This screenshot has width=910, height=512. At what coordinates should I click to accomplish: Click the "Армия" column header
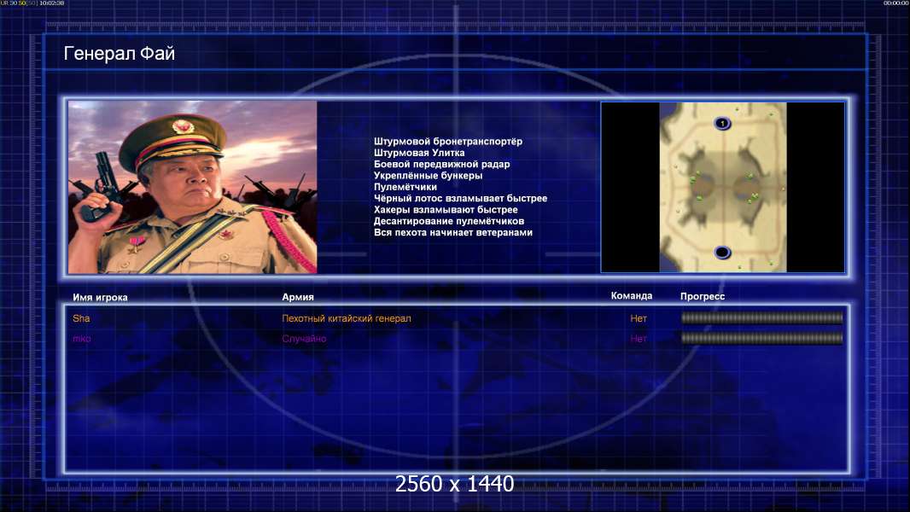tap(298, 297)
